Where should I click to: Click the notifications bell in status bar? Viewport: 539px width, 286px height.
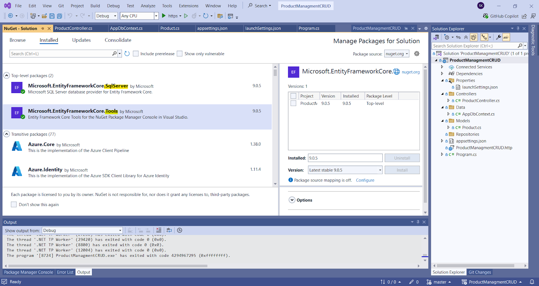tap(532, 282)
